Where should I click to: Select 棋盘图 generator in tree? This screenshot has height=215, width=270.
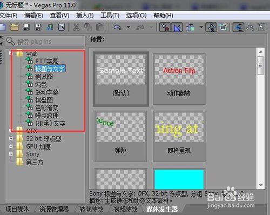click(44, 100)
